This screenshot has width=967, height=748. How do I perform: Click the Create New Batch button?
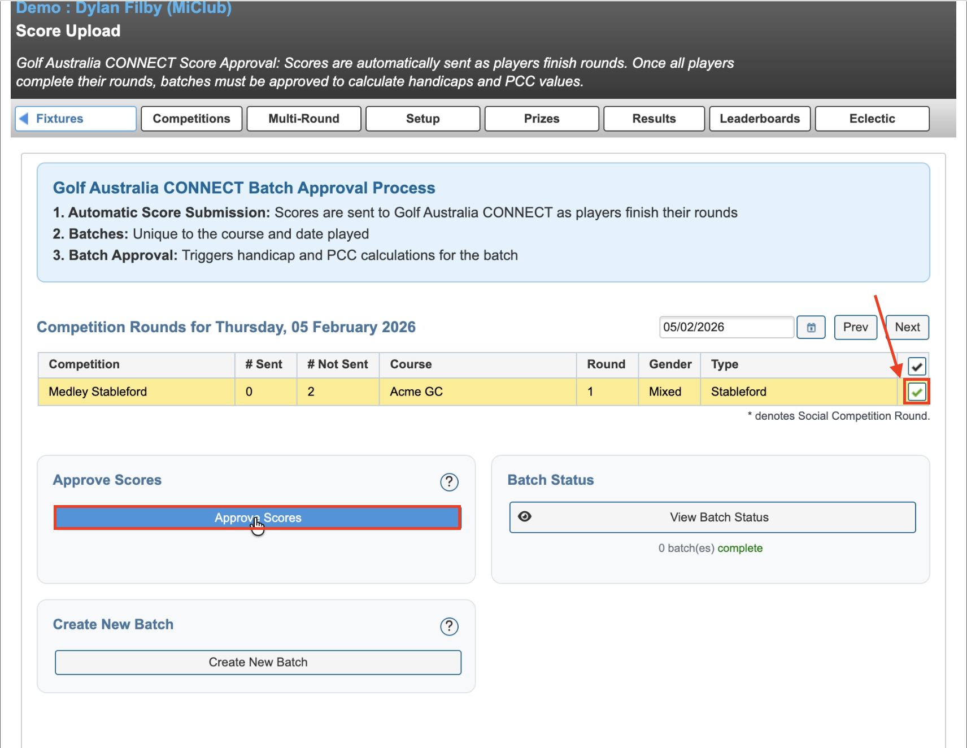[258, 662]
